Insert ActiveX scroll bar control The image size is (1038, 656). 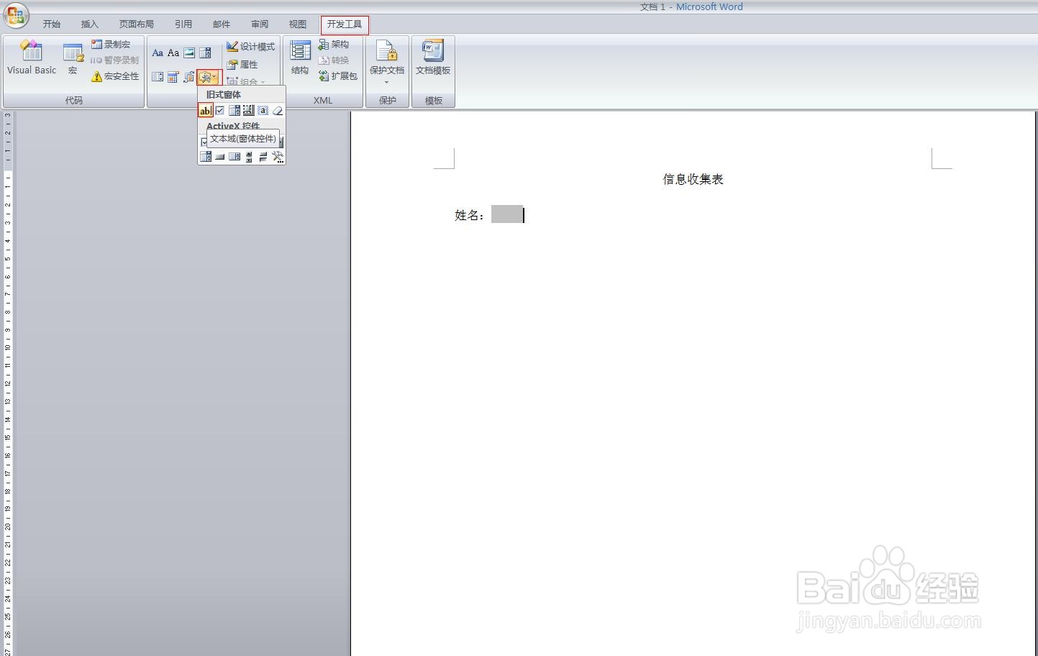pyautogui.click(x=263, y=157)
